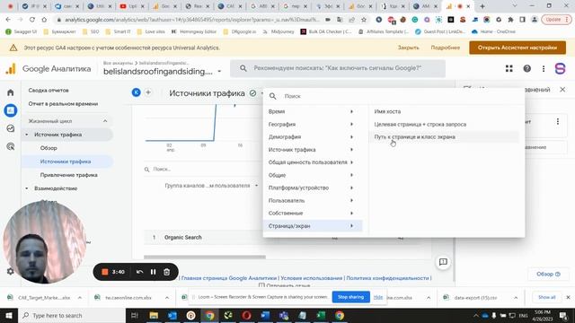This screenshot has width=575, height=323.
Task: Collapse the Источник трафика tree node
Action: click(27, 135)
